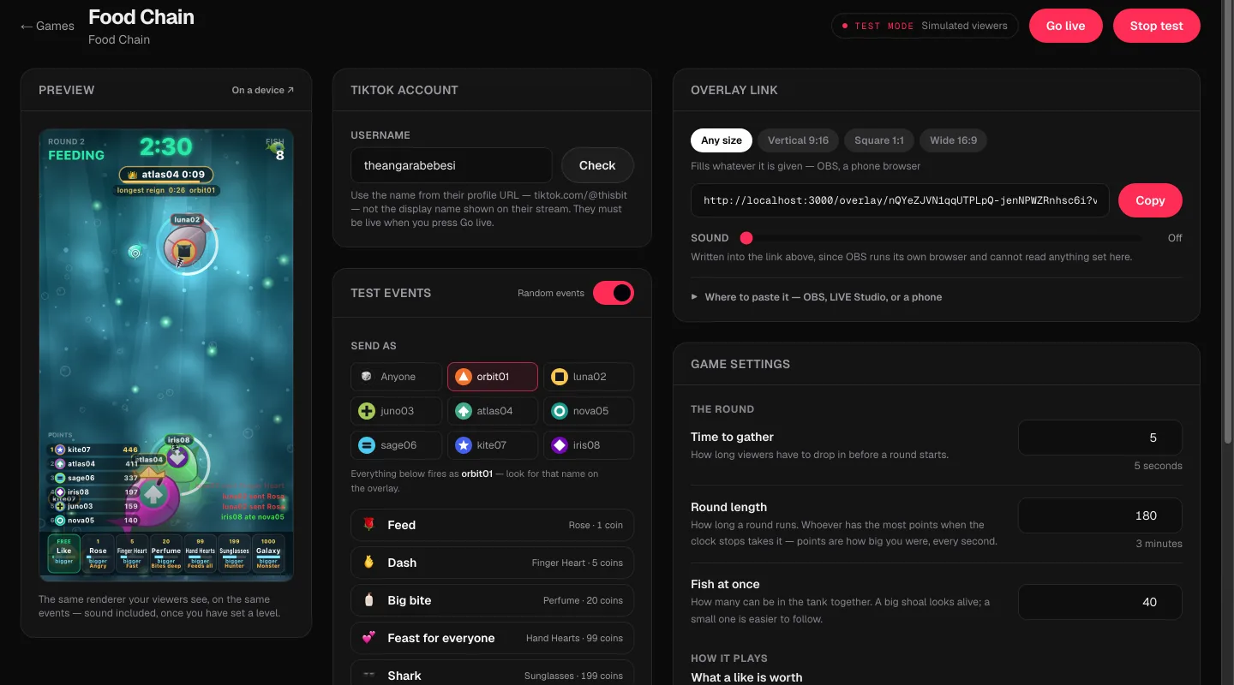Go back to Games list
This screenshot has height=685, width=1234.
47,26
